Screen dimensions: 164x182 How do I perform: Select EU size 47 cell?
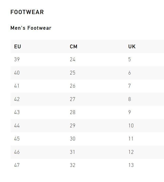click(x=17, y=165)
